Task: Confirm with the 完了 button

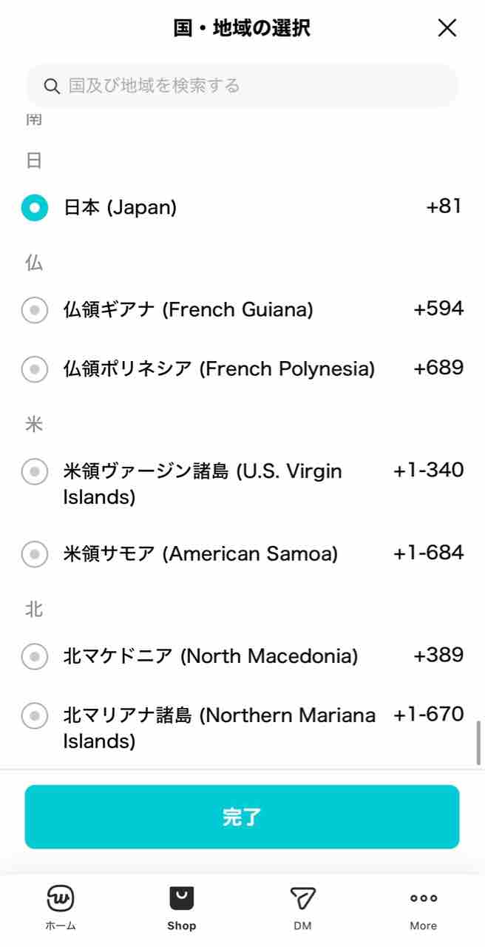Action: [242, 817]
